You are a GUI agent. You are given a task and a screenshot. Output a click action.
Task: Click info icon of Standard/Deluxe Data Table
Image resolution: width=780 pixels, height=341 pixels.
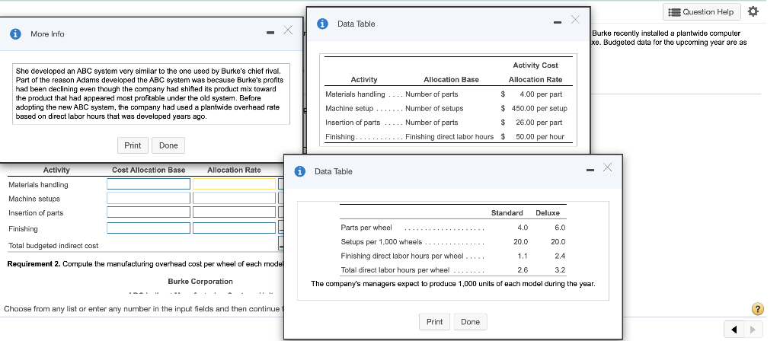pyautogui.click(x=300, y=171)
